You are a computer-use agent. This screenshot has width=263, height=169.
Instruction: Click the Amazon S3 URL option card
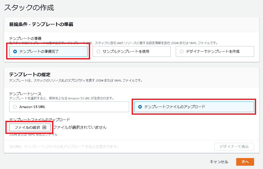(69, 107)
